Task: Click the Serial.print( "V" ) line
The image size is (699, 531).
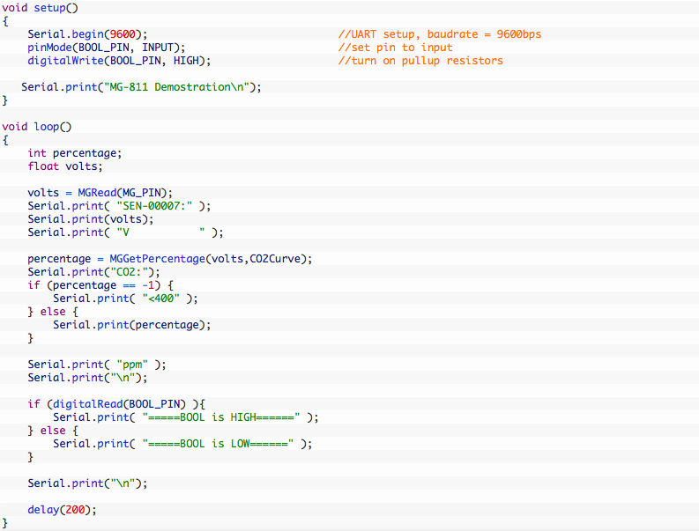Action: click(125, 232)
